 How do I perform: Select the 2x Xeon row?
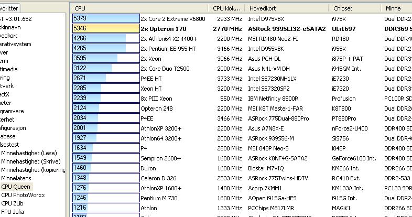click(151, 59)
